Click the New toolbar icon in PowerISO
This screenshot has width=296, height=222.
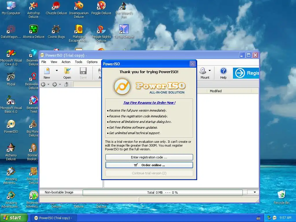coord(47,73)
